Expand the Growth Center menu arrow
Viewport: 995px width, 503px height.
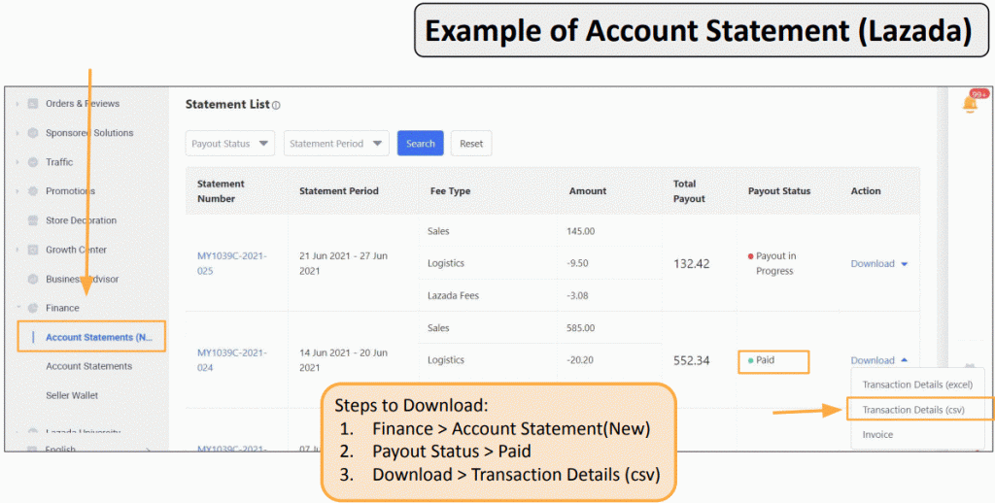(17, 250)
